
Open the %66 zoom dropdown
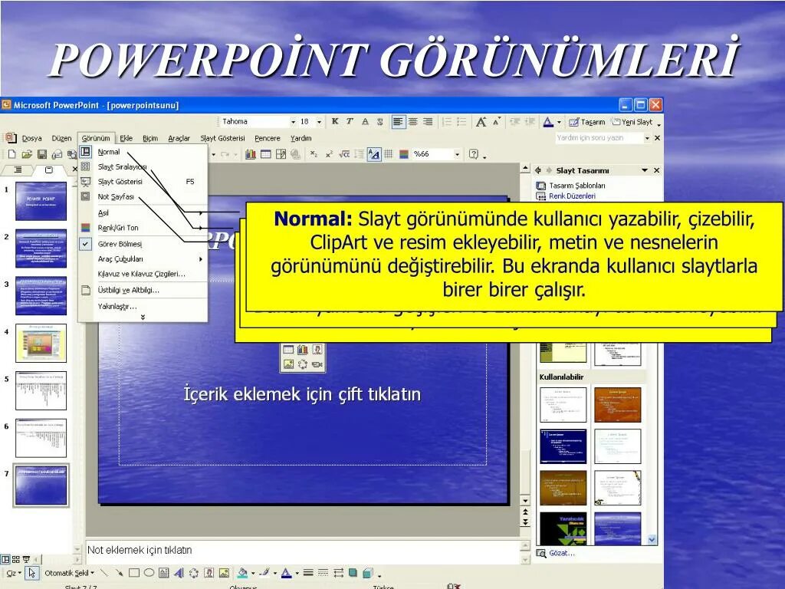(x=457, y=154)
